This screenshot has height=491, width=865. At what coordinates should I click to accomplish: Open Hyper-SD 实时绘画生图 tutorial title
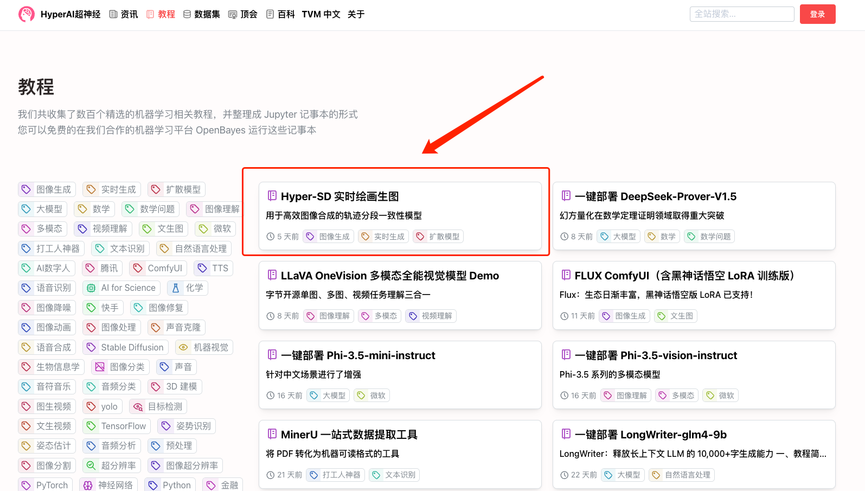pyautogui.click(x=339, y=196)
